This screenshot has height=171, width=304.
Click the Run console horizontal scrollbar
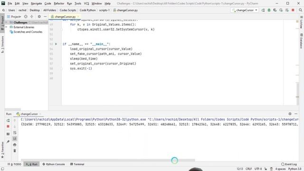(108, 160)
